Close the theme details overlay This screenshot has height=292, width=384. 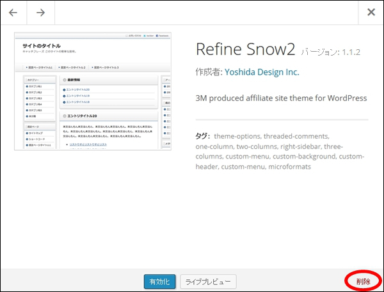coord(371,12)
